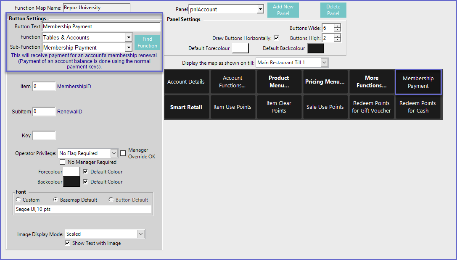Screen dimensions: 457x260
Task: Decrease the Buttons Wide value
Action: [x=338, y=30]
